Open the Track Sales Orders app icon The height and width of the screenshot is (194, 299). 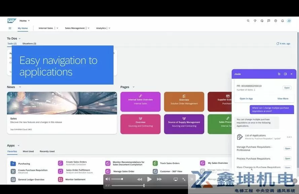coord(155,163)
